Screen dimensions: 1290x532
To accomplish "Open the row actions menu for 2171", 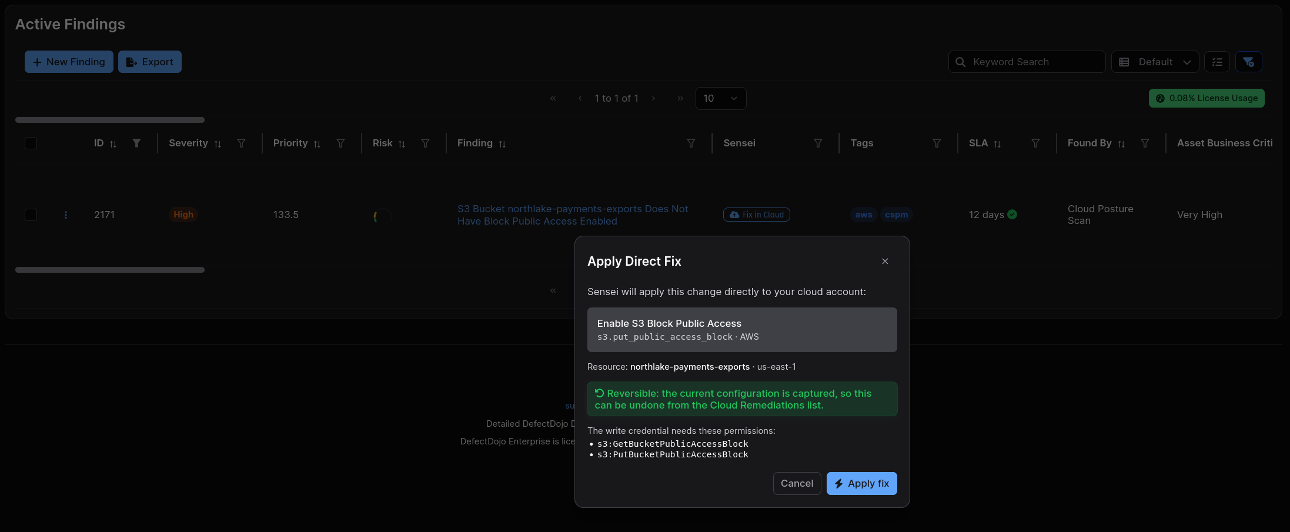I will 66,215.
